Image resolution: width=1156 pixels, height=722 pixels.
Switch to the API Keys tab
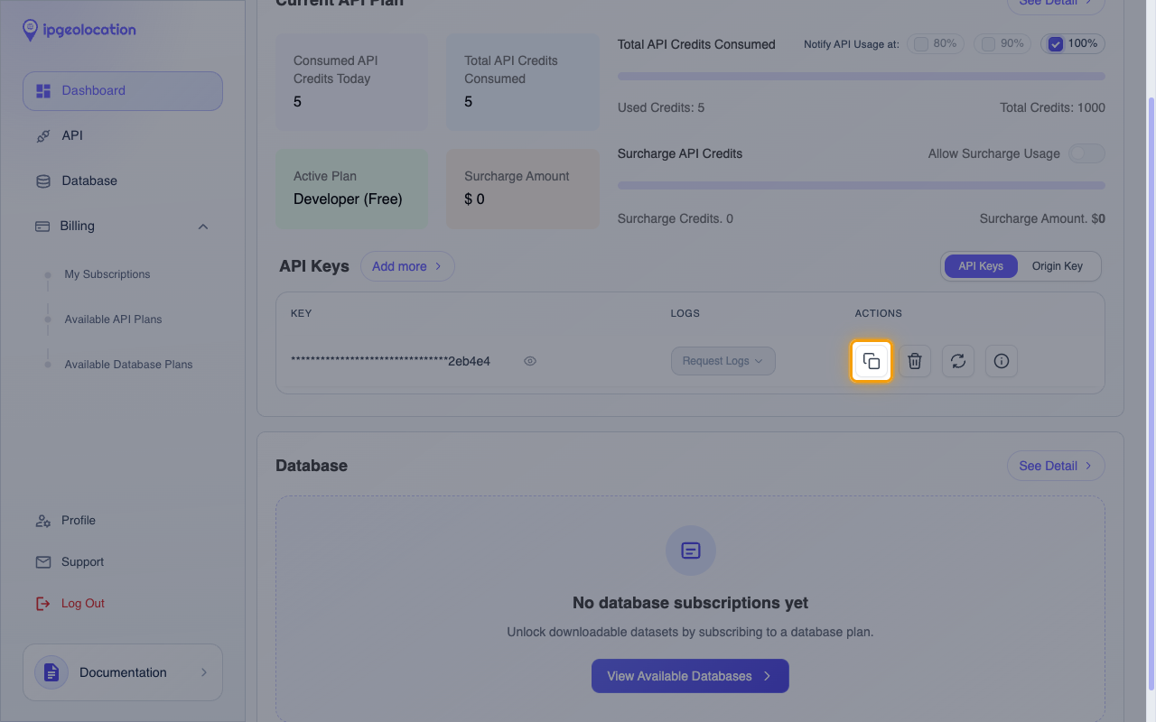[x=981, y=266]
